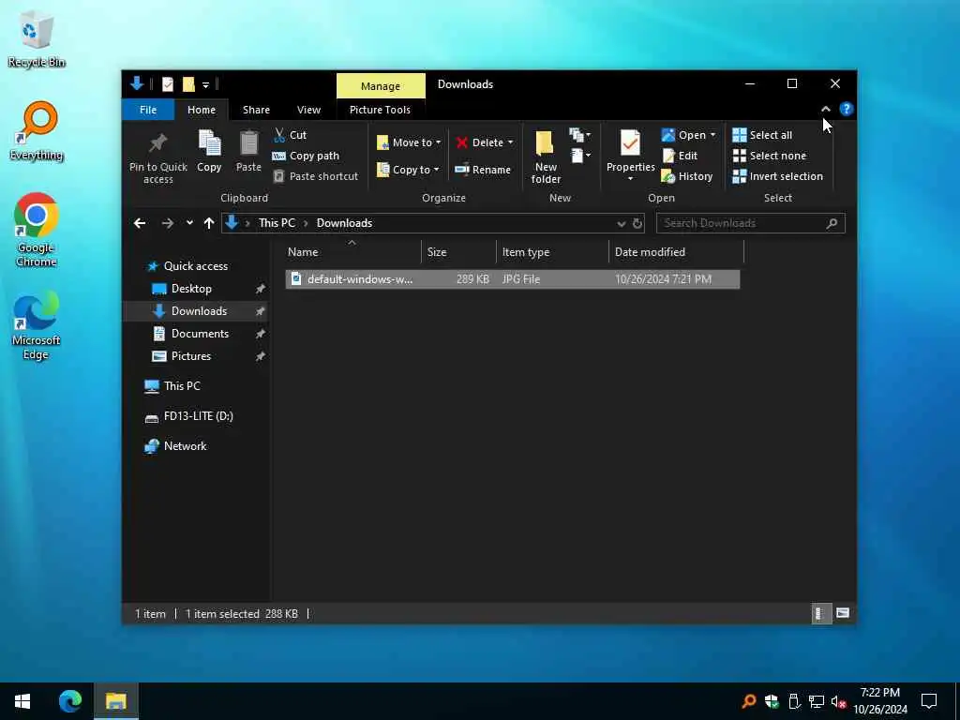Viewport: 960px width, 720px height.
Task: Go up one folder level
Action: pyautogui.click(x=209, y=223)
